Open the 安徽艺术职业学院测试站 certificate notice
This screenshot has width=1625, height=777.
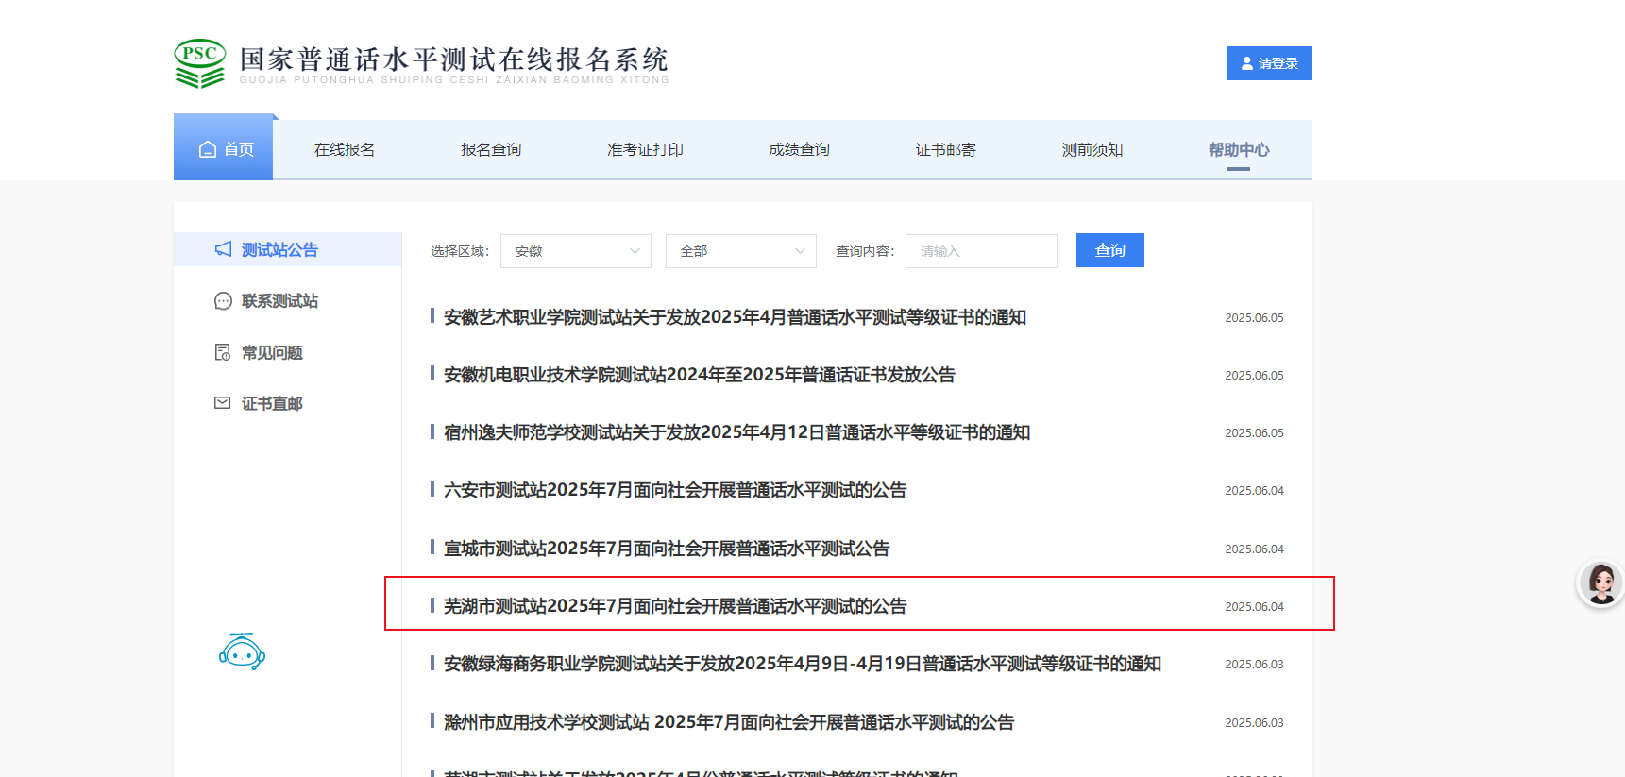[735, 317]
